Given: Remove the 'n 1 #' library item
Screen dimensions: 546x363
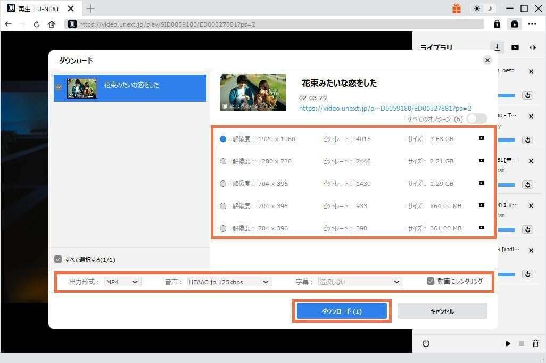Looking at the screenshot, I should tap(531, 205).
